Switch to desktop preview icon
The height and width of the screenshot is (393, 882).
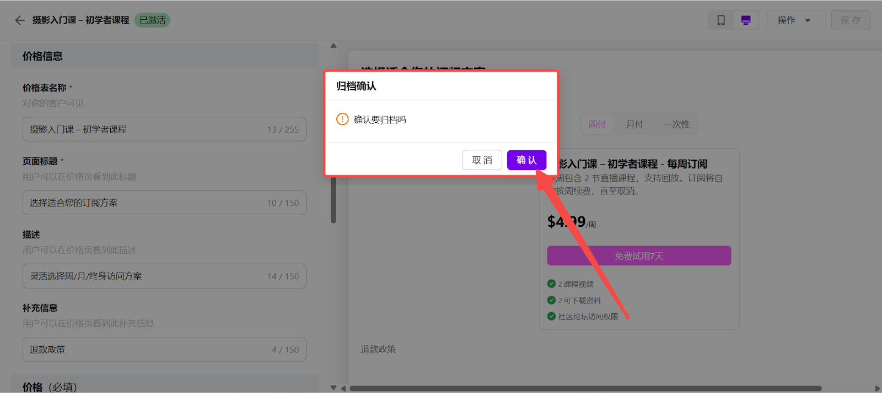tap(746, 20)
